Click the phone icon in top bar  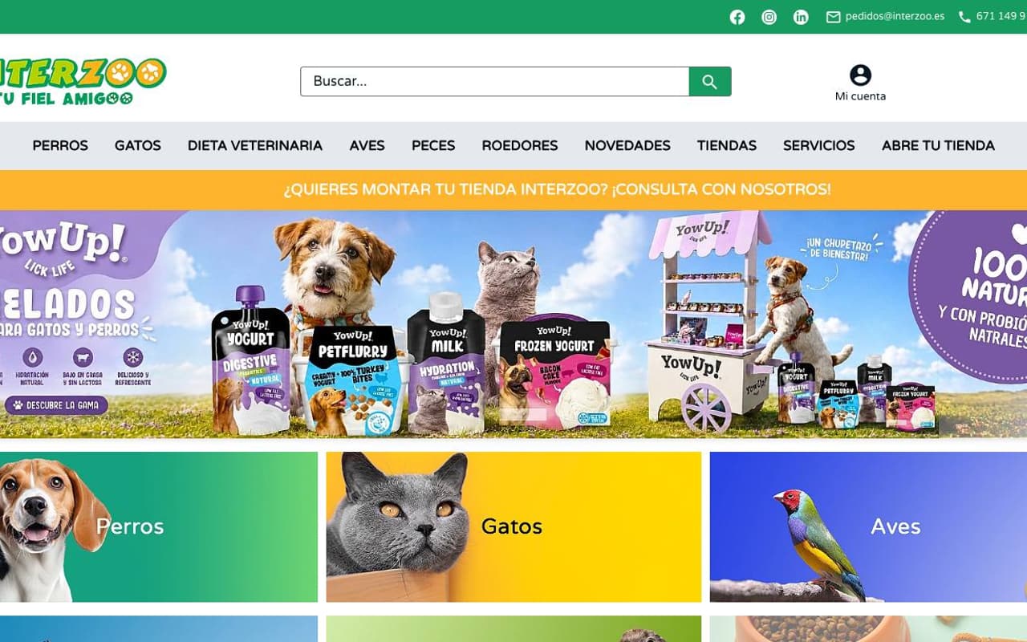point(964,17)
